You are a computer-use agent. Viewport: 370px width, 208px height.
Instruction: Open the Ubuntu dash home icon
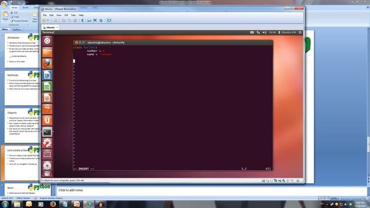(47, 41)
